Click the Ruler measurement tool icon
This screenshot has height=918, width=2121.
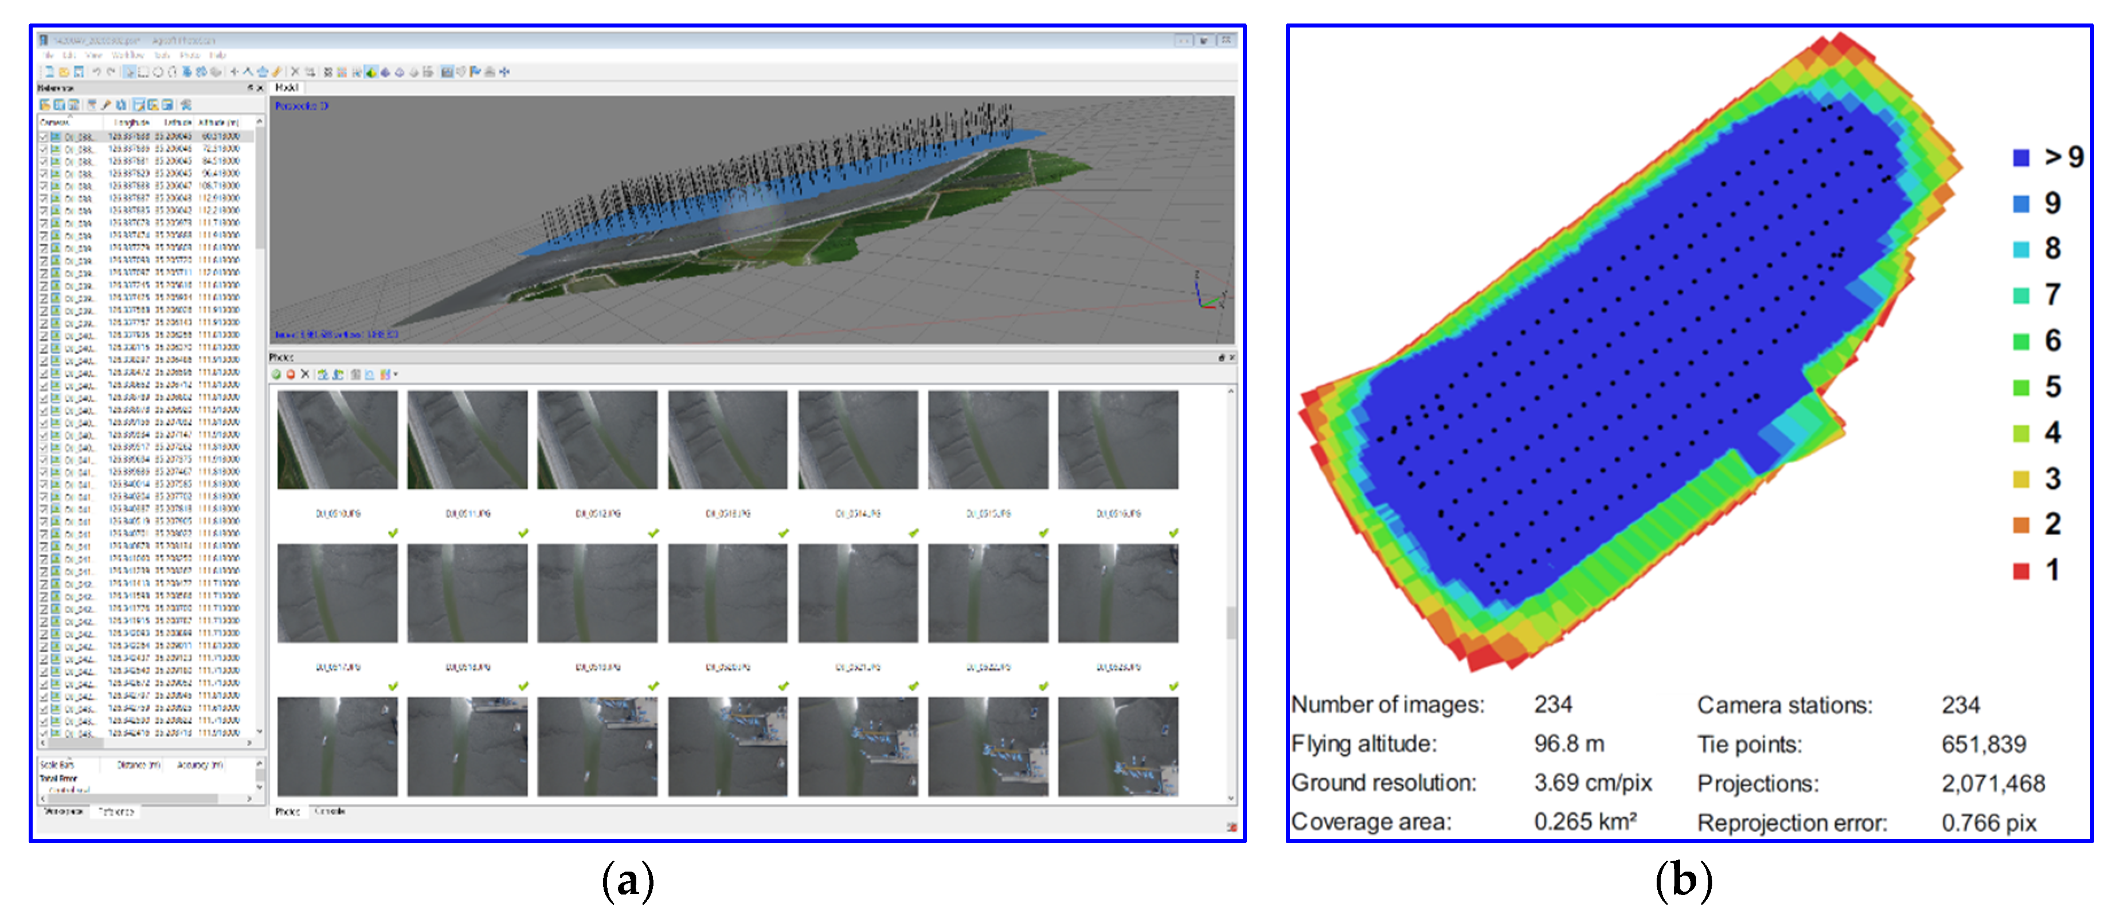tap(277, 72)
